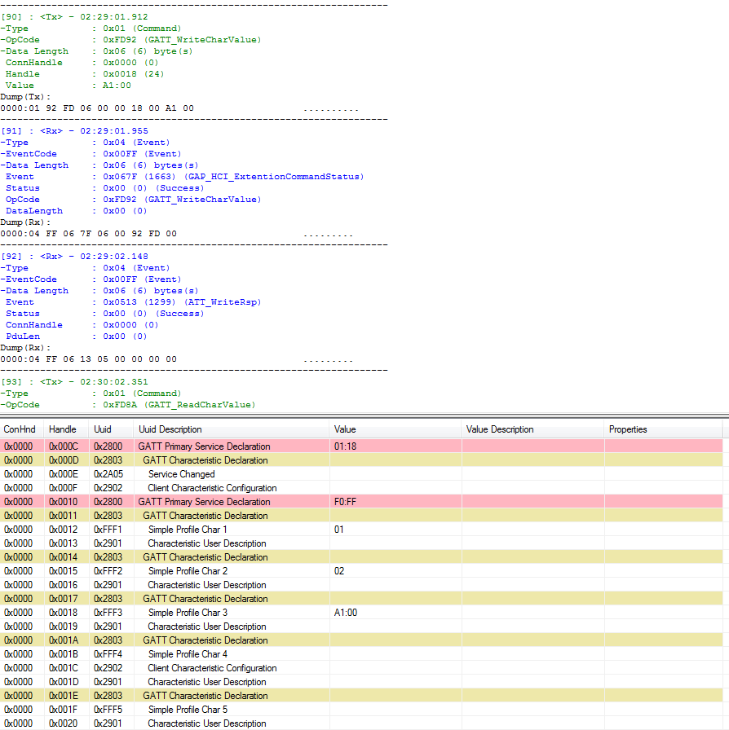Click the Properties column header

[x=663, y=429]
